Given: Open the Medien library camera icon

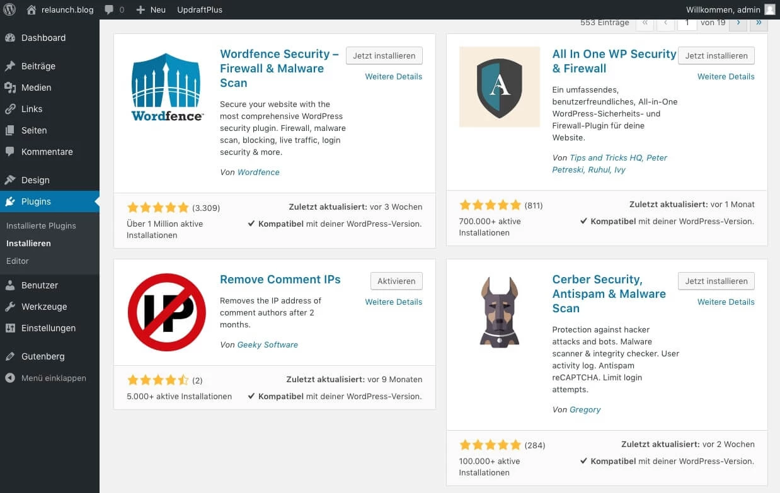Looking at the screenshot, I should coord(13,88).
